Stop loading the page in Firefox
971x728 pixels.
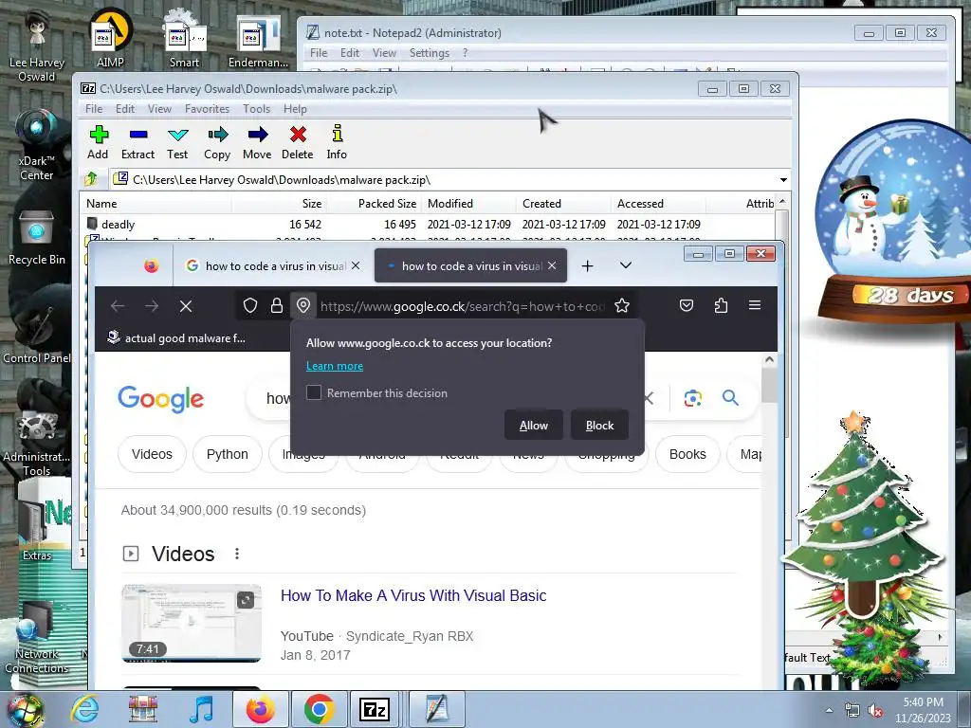click(186, 306)
